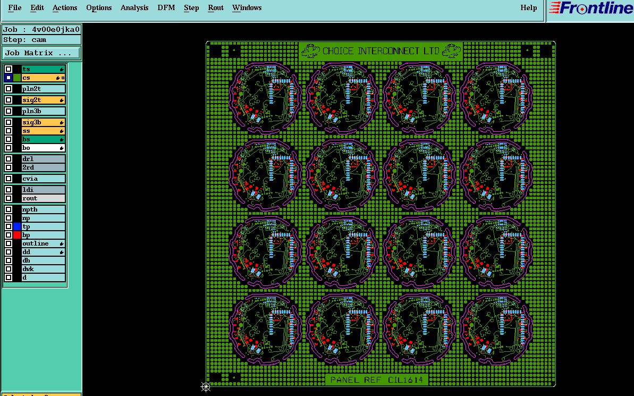The height and width of the screenshot is (396, 634).
Task: Click the red color swatch of bp layer
Action: (x=17, y=235)
